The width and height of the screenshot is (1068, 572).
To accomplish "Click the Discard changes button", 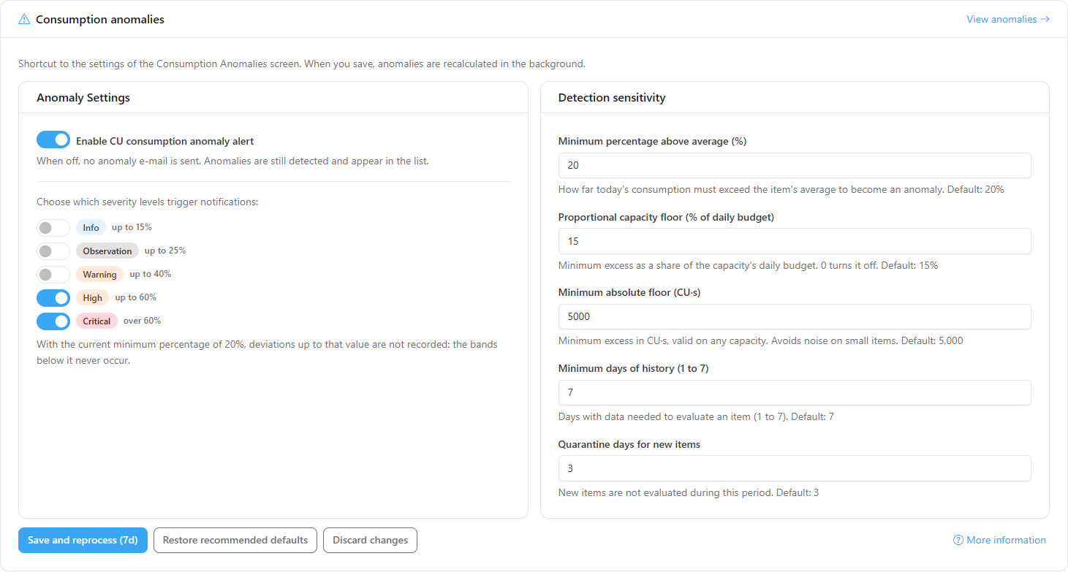I will point(370,540).
